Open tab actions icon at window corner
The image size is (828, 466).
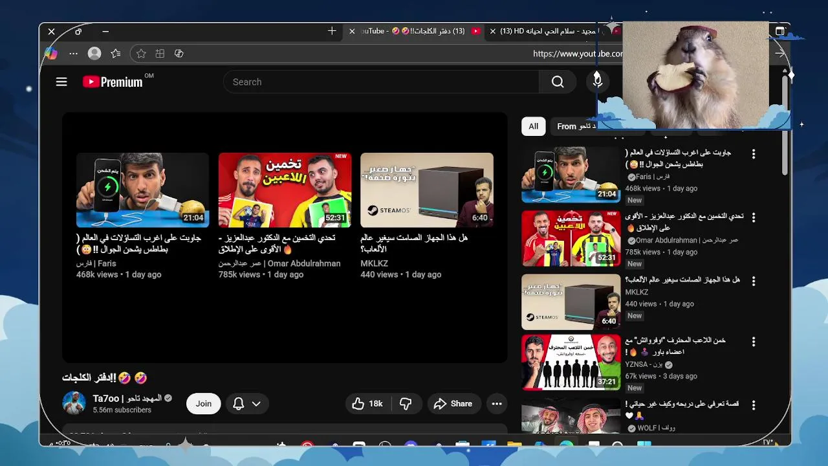[x=780, y=31]
